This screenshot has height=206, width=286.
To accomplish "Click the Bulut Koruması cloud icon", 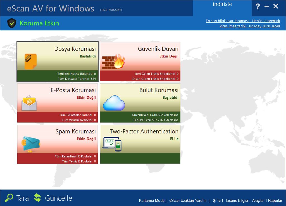I will [x=114, y=103].
